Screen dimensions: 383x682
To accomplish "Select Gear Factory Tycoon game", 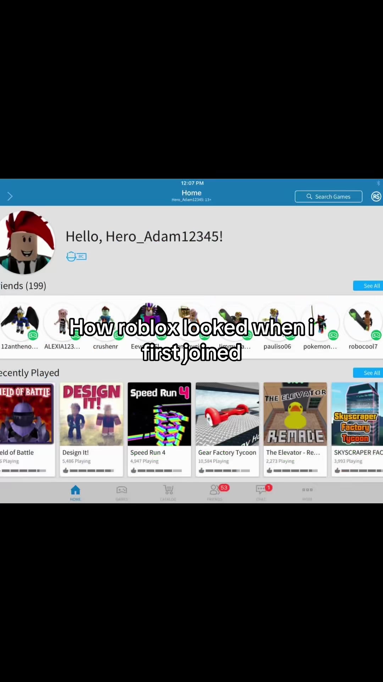I will point(227,429).
